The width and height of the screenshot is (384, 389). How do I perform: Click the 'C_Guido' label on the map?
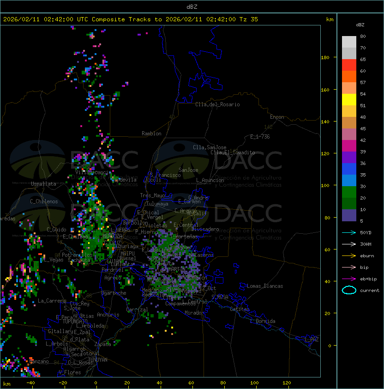pos(56,230)
